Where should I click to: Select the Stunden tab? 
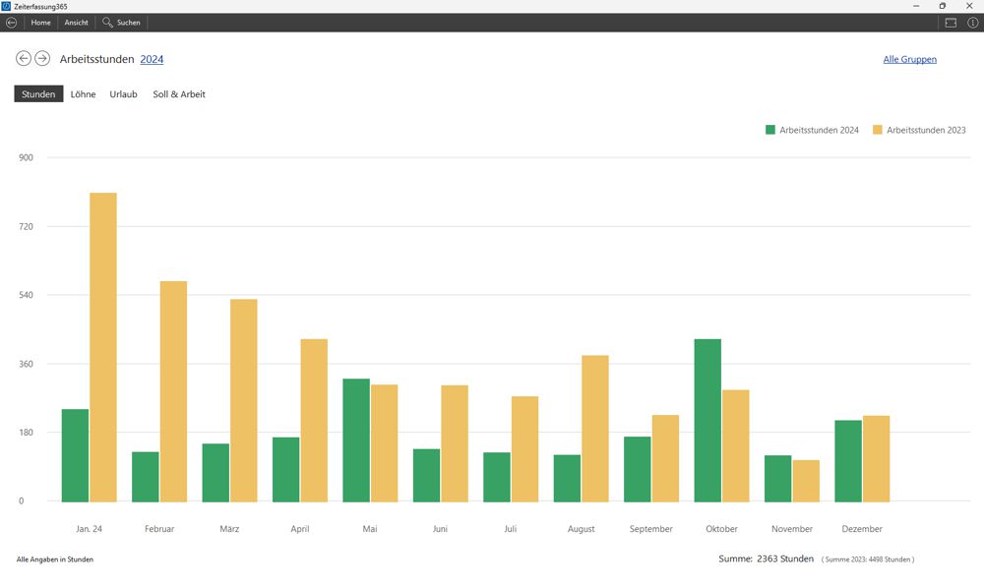[x=38, y=94]
